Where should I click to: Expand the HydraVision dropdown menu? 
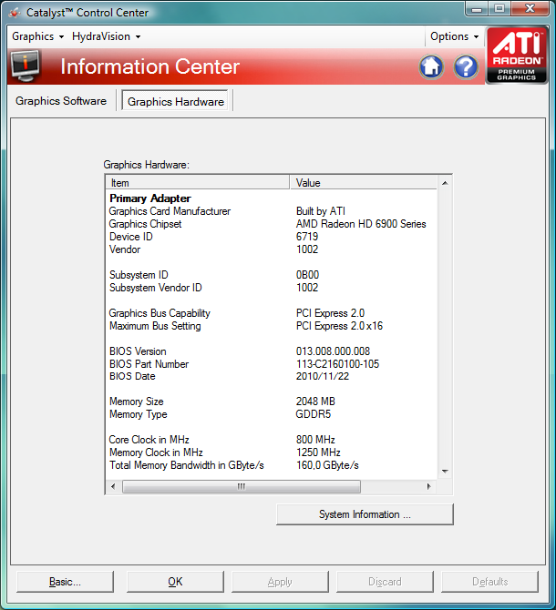click(107, 36)
